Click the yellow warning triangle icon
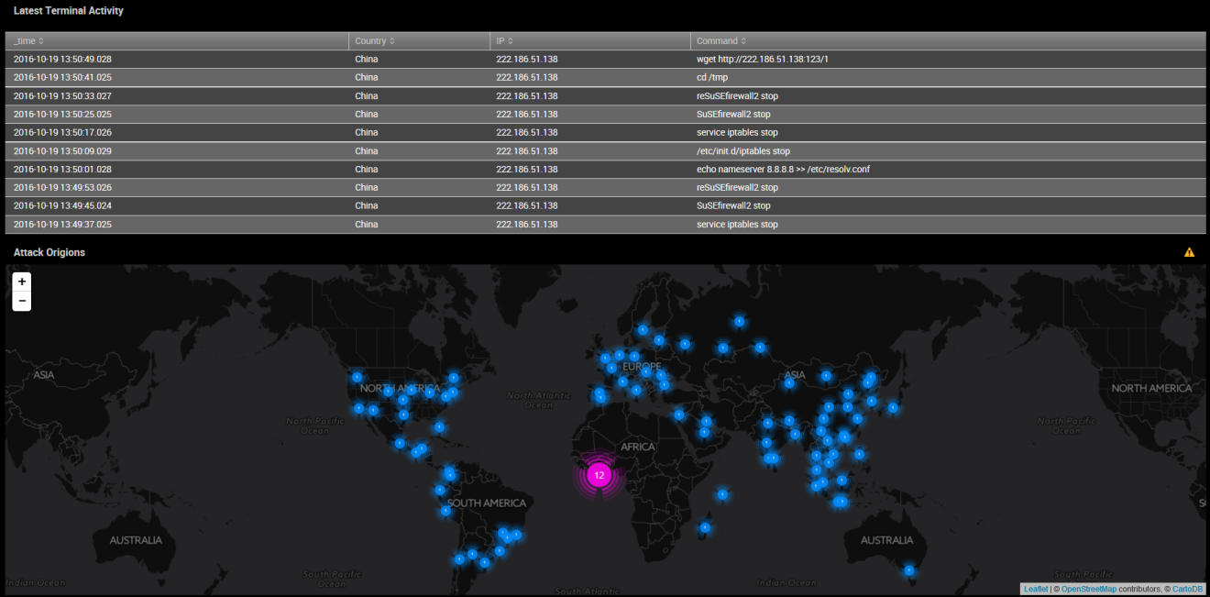The height and width of the screenshot is (597, 1210). click(x=1189, y=252)
